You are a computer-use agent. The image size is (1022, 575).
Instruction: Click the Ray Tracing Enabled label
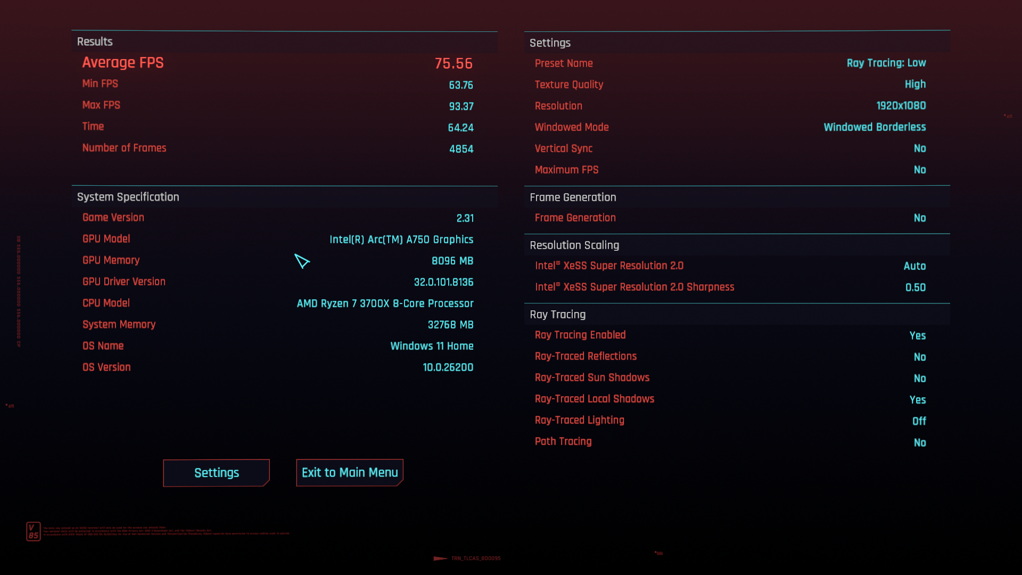pyautogui.click(x=580, y=335)
